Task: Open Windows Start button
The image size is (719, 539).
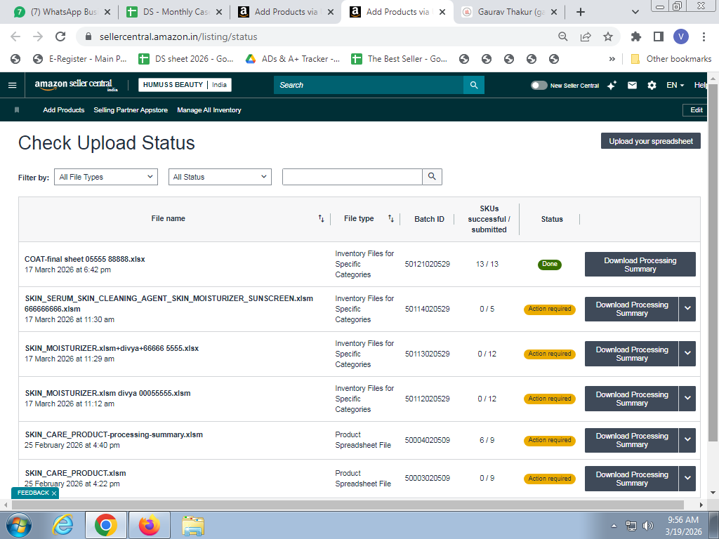Action: point(19,525)
